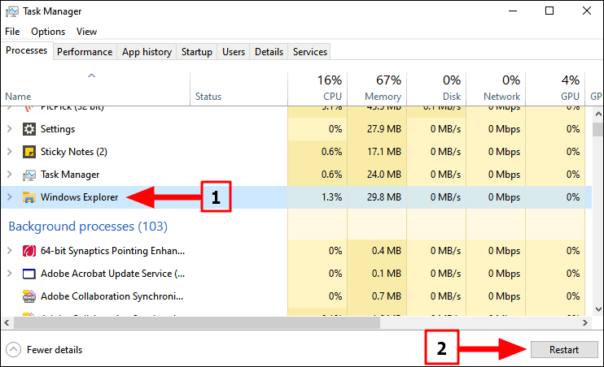604x367 pixels.
Task: Switch to the Details tab
Action: pyautogui.click(x=269, y=52)
